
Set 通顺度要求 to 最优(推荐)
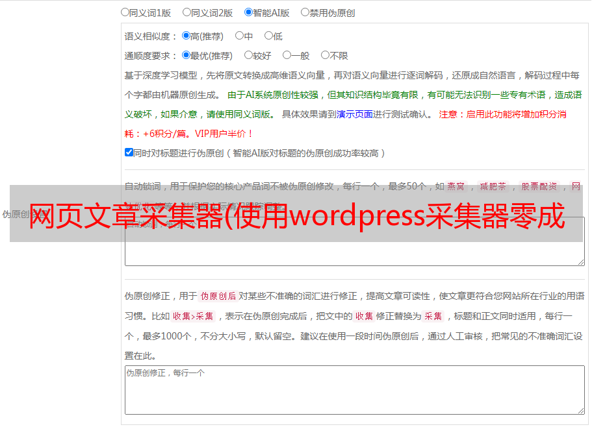point(186,56)
